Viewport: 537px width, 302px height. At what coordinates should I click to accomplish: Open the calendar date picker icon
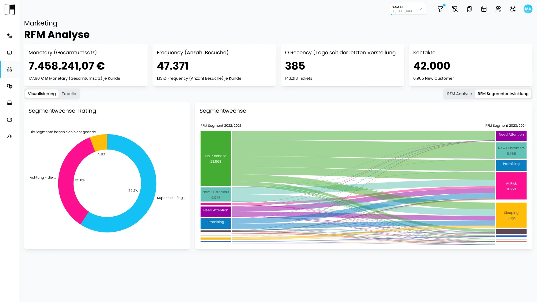tap(484, 9)
